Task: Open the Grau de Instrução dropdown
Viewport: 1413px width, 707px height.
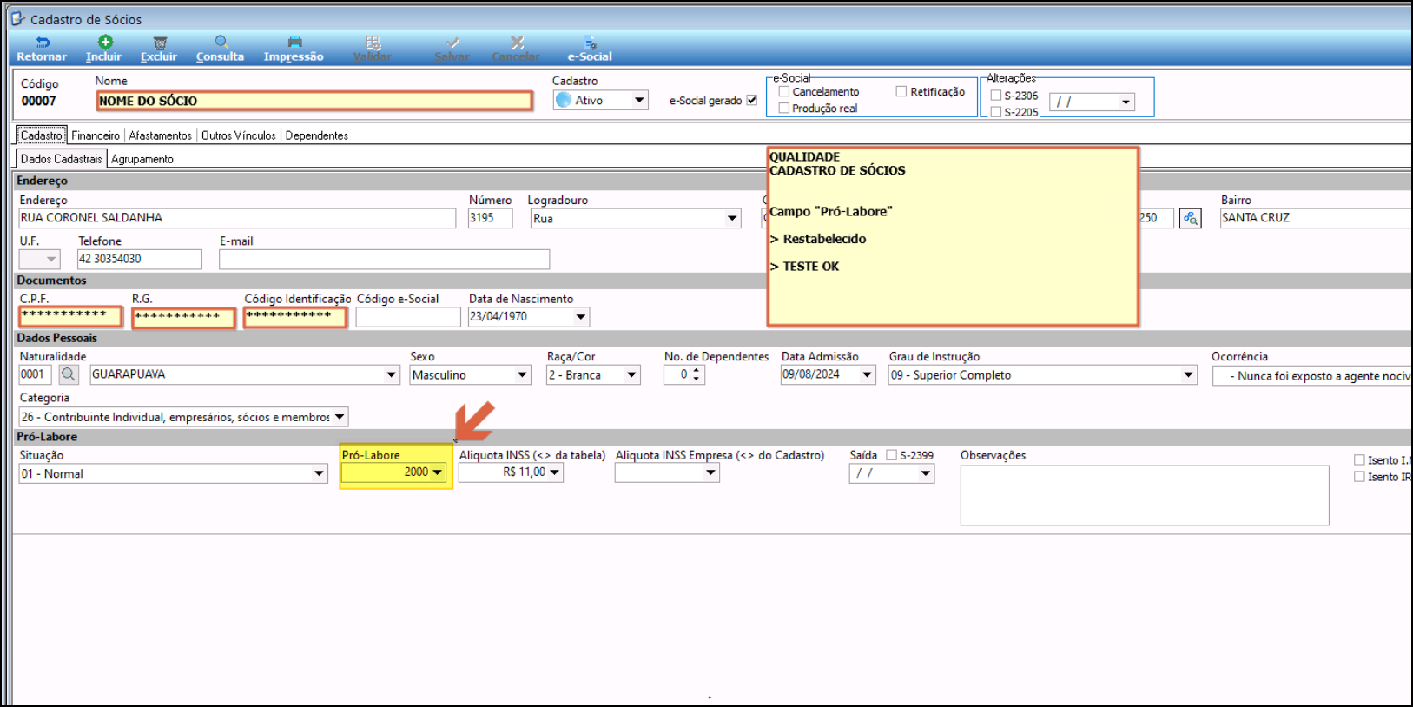Action: (x=1188, y=375)
